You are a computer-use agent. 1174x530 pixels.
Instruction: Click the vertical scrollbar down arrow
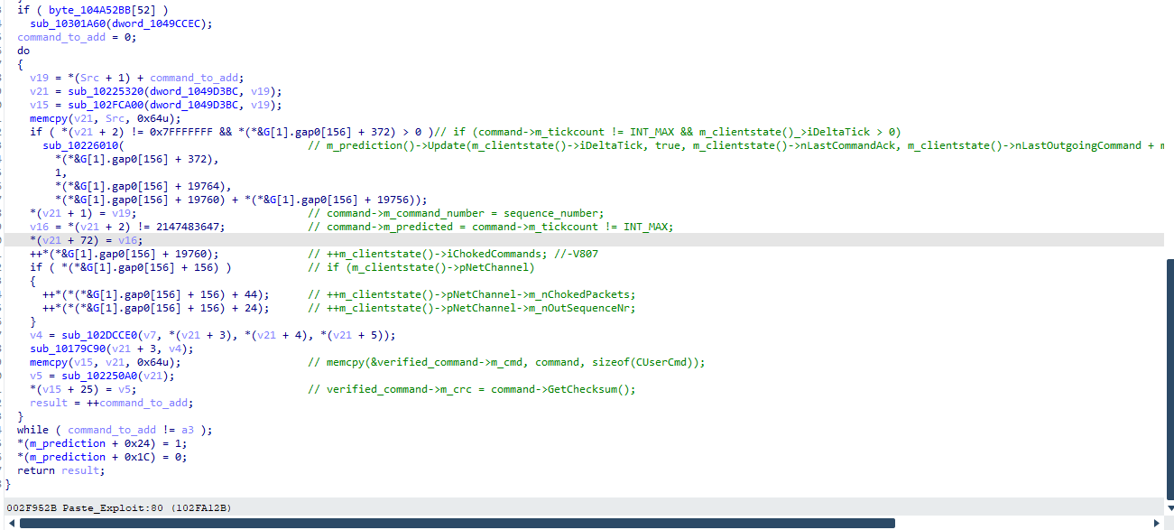point(1169,510)
